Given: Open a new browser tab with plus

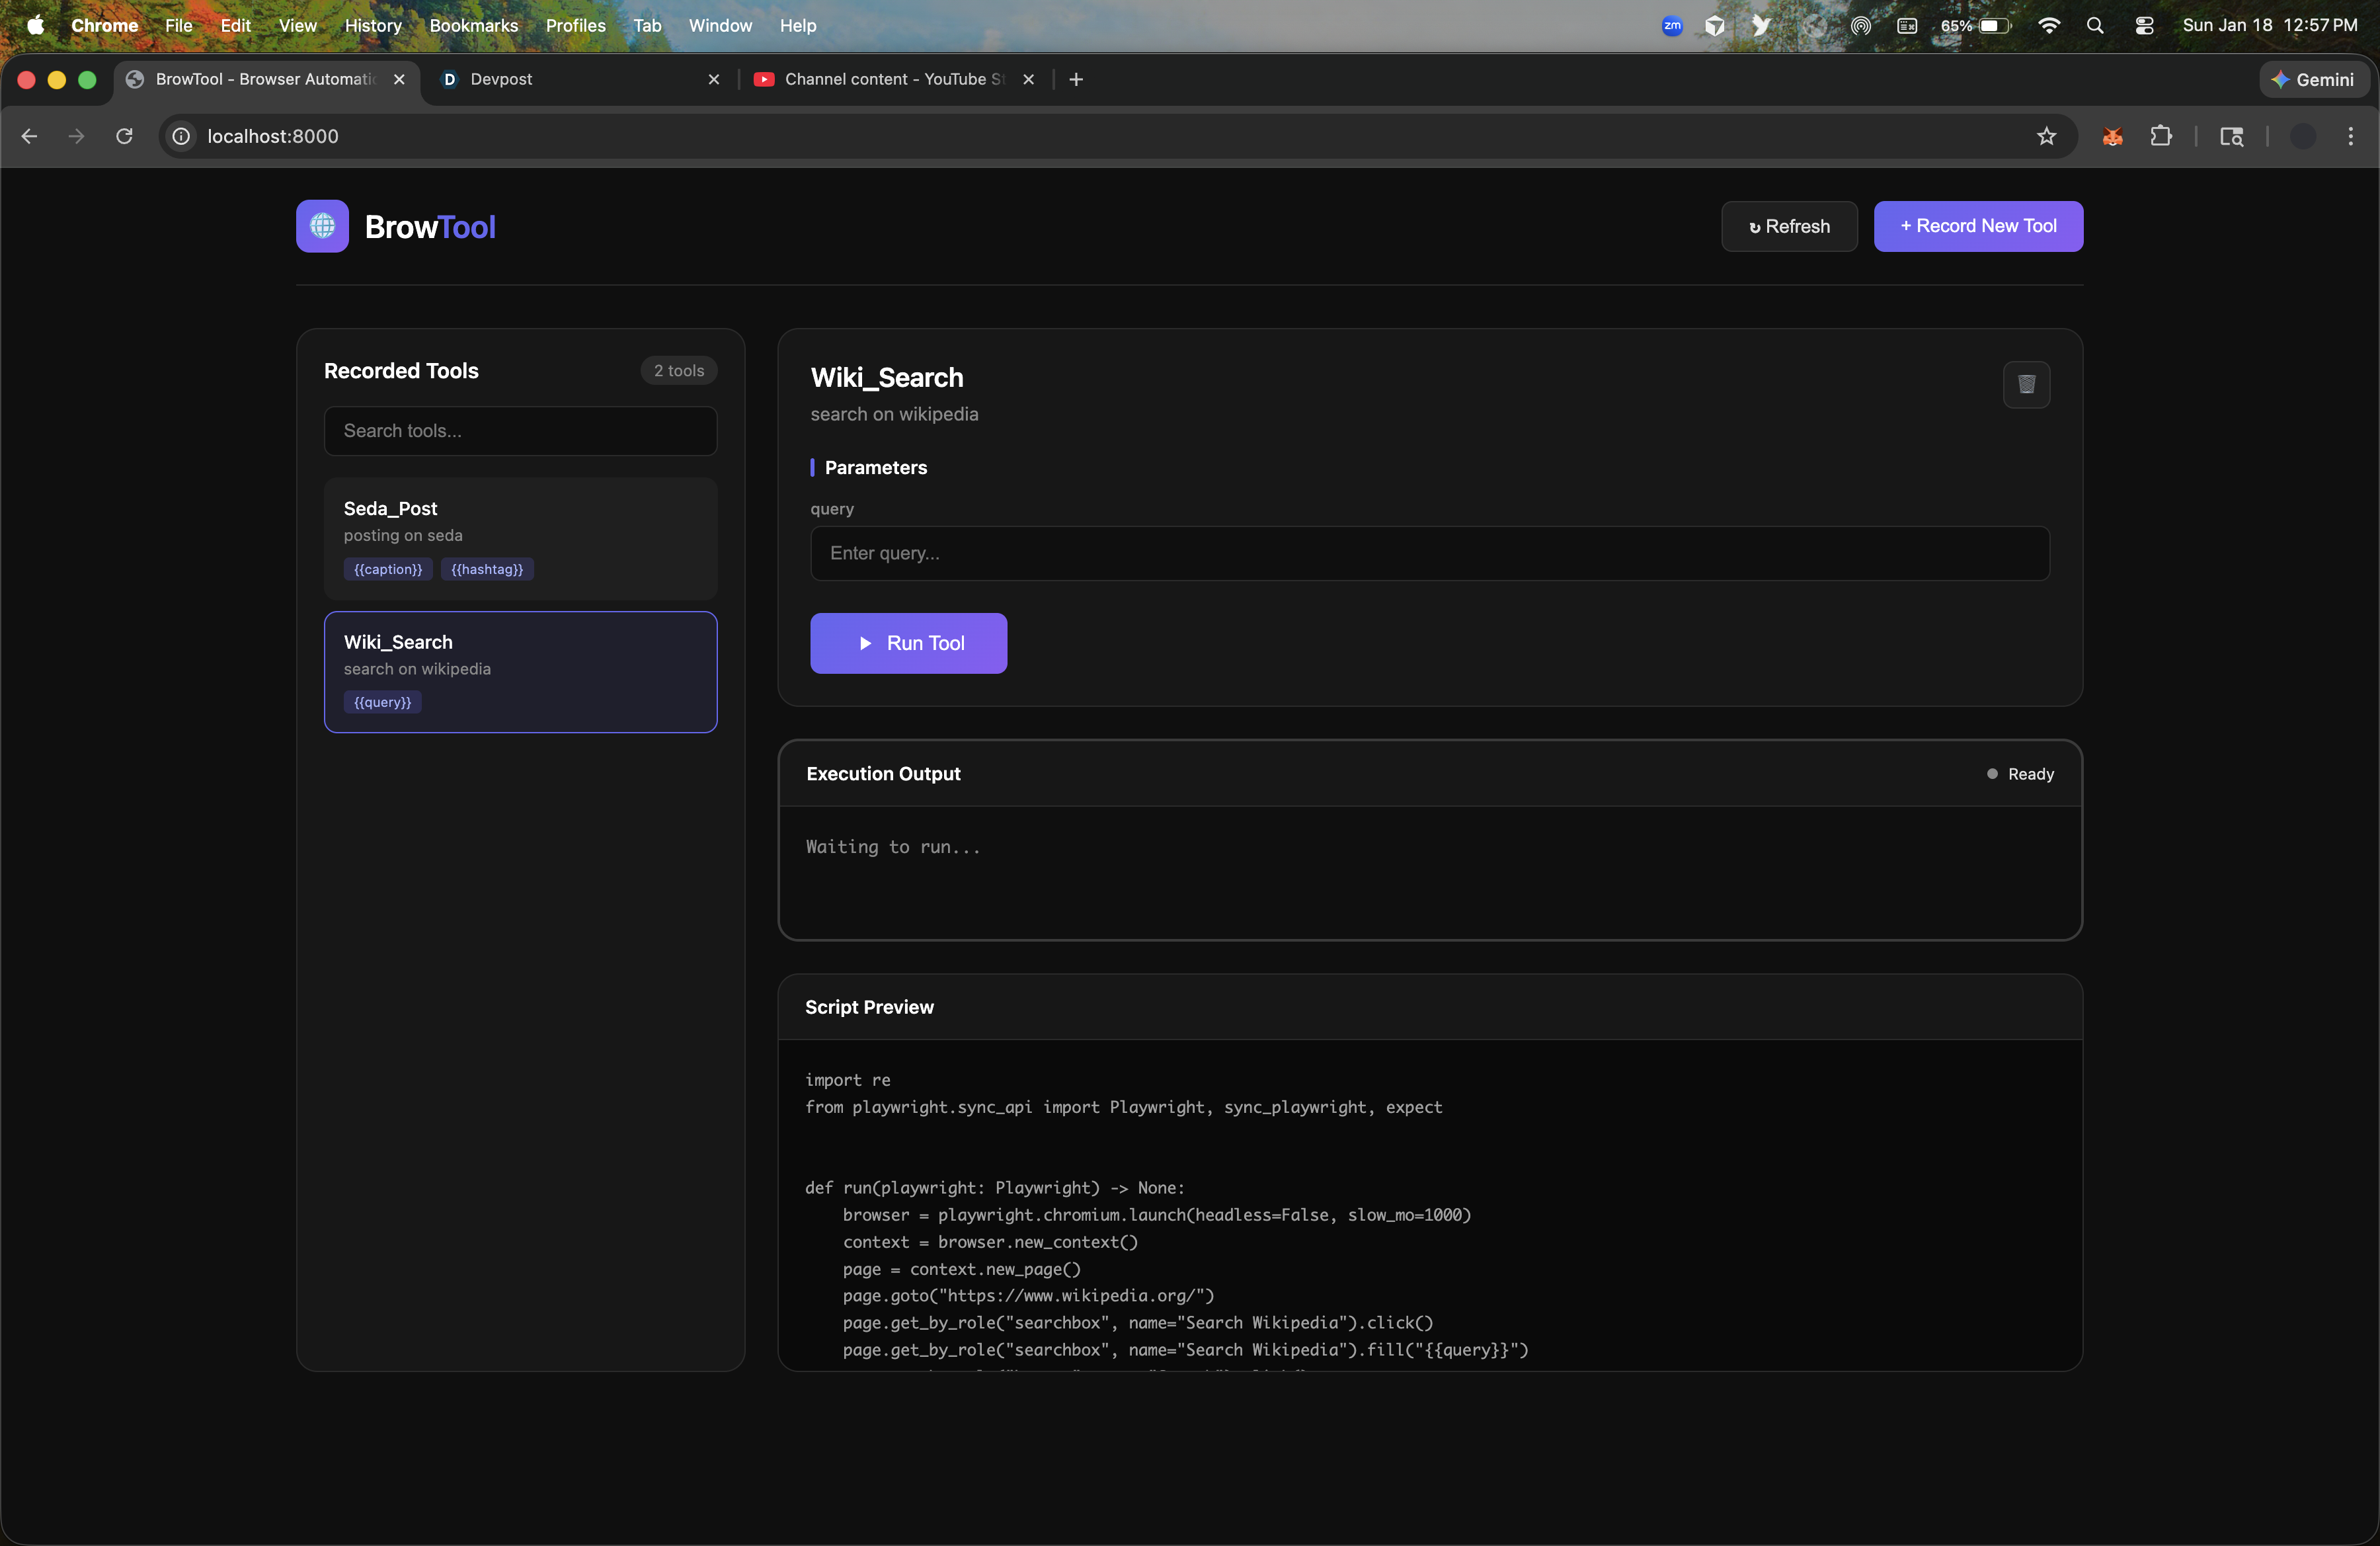Looking at the screenshot, I should (1076, 79).
